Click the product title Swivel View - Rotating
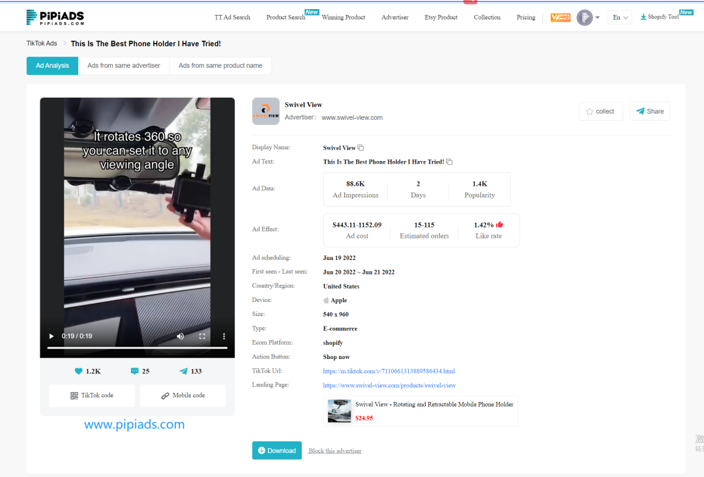 click(434, 404)
